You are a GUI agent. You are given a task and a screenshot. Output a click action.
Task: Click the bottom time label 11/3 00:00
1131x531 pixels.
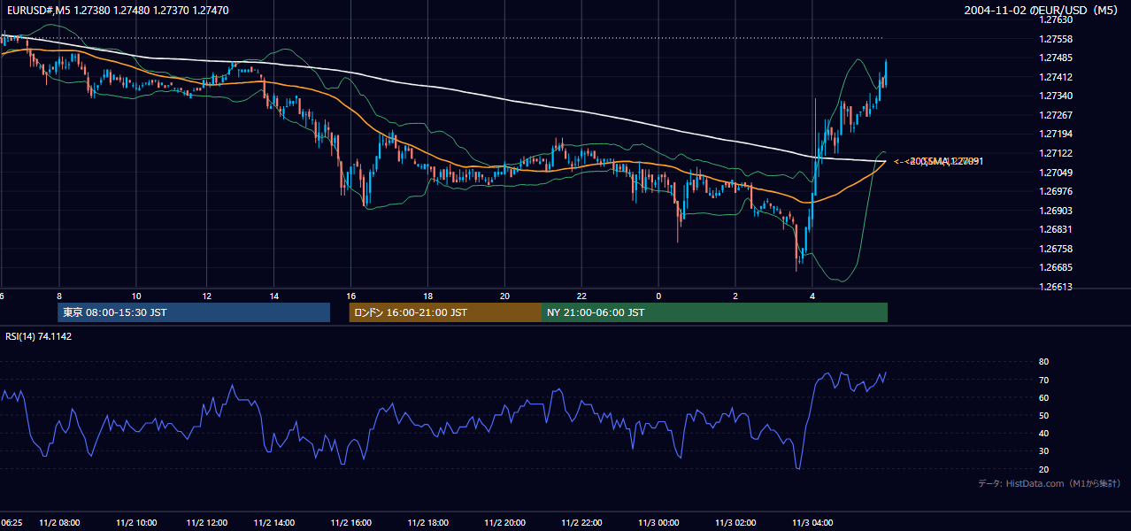coord(658,522)
